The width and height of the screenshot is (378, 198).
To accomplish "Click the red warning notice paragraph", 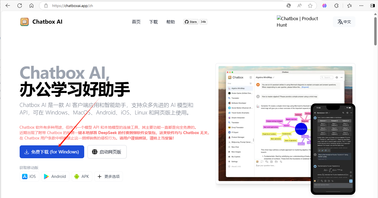I will click(115, 133).
